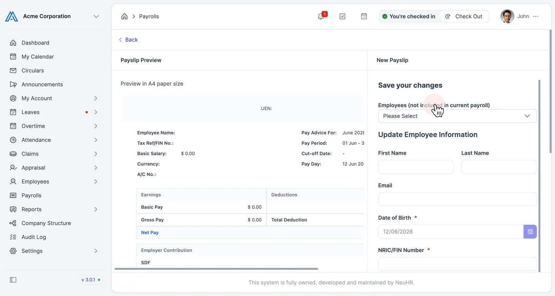Open the tasks checklist icon in header
Viewport: 555px width, 296px height.
342,16
